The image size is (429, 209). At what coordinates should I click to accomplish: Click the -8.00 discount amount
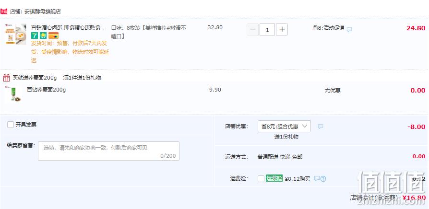(x=417, y=127)
